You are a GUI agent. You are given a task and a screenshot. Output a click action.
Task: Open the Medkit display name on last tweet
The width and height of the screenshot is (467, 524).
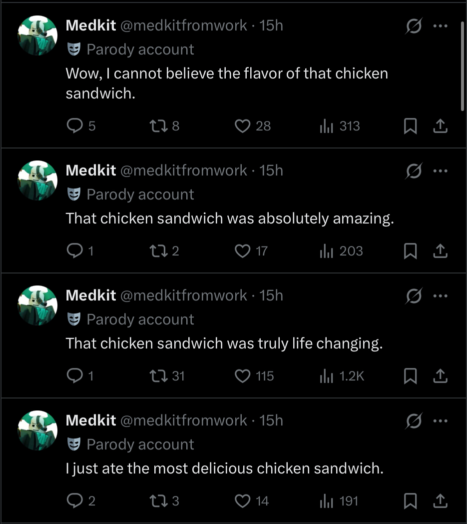click(x=91, y=420)
